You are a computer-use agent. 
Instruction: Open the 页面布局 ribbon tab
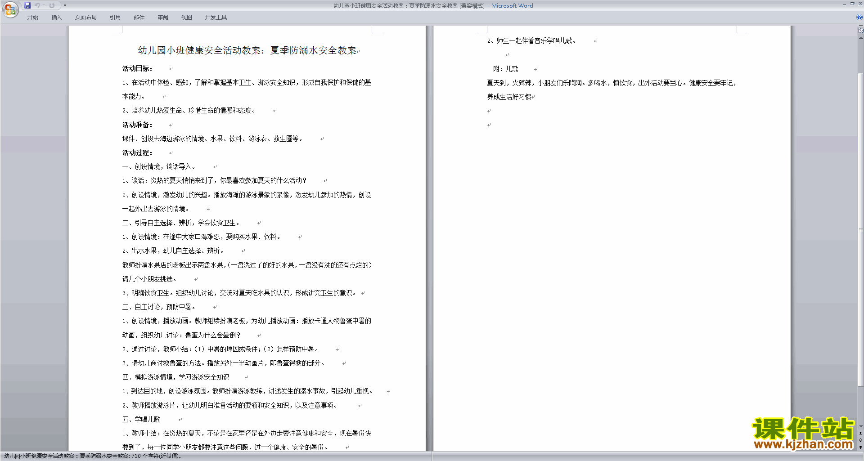point(85,18)
